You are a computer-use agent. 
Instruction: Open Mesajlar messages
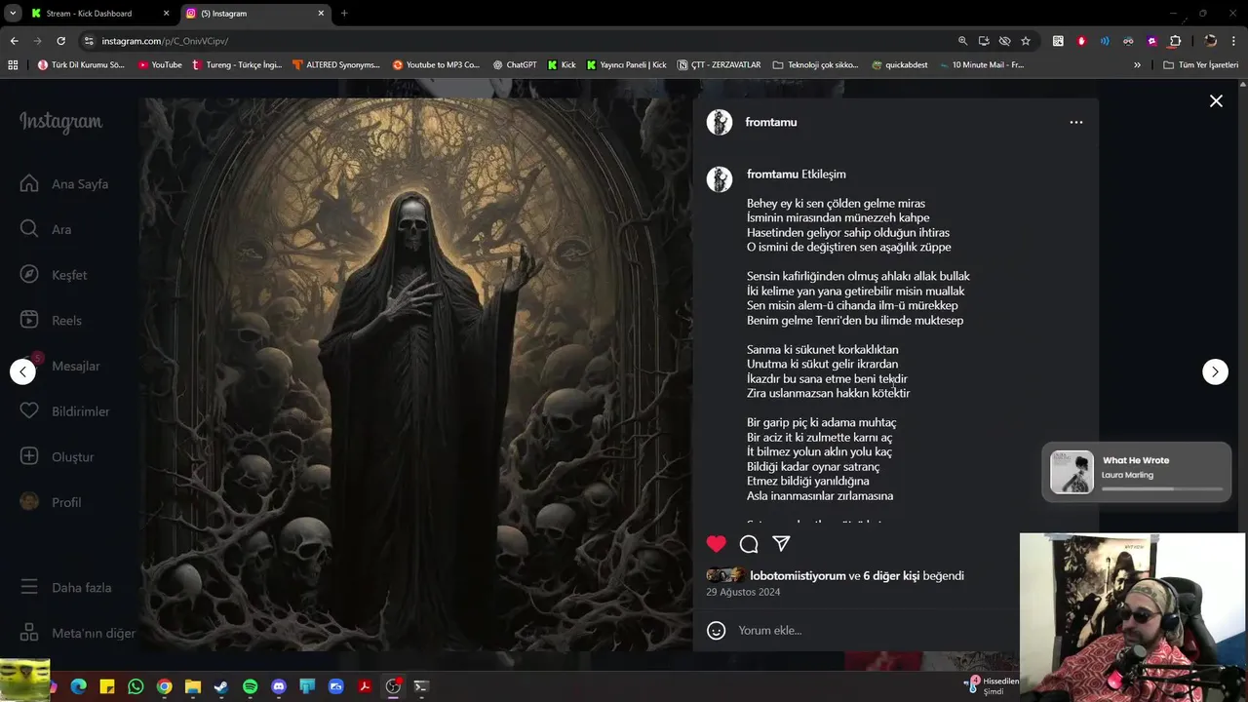pyautogui.click(x=59, y=366)
